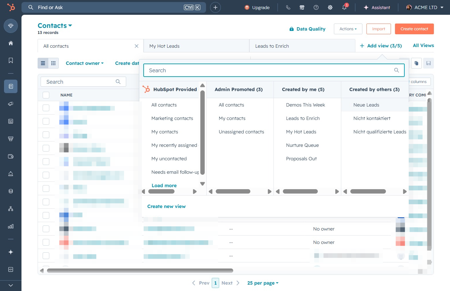The height and width of the screenshot is (291, 450).
Task: Choose Marketing contacts view
Action: (172, 118)
